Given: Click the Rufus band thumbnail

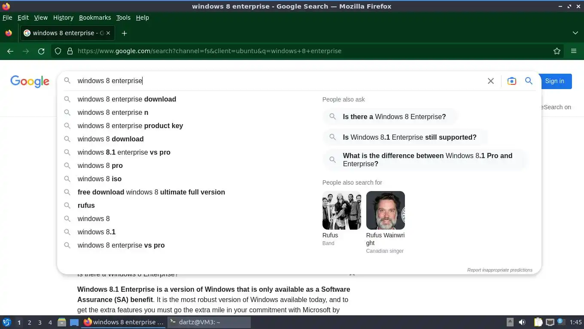Looking at the screenshot, I should tap(341, 210).
